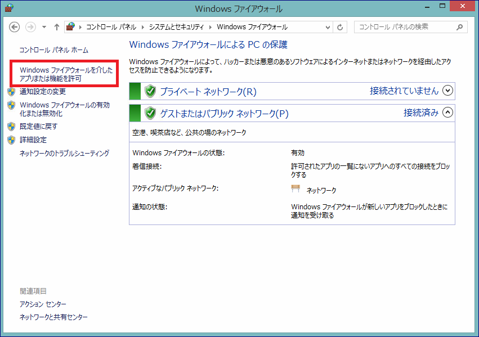Open the recent locations dropdown arrow
This screenshot has width=479, height=337.
tap(44, 27)
